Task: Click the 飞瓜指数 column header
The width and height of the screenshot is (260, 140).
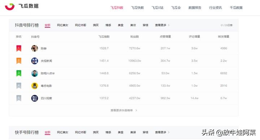Action: [104, 36]
